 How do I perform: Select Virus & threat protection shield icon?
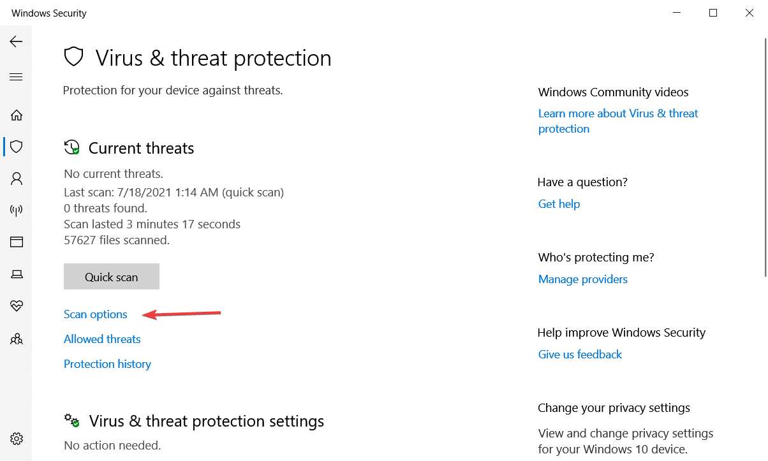coord(17,147)
